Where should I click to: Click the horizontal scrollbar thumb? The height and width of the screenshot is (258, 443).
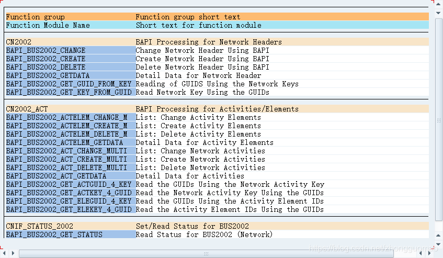[x=206, y=253]
